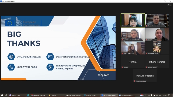Select the Костюк Станіслав Юрійович video tile
Viewport: 173px width, 97px height.
[x=133, y=34]
